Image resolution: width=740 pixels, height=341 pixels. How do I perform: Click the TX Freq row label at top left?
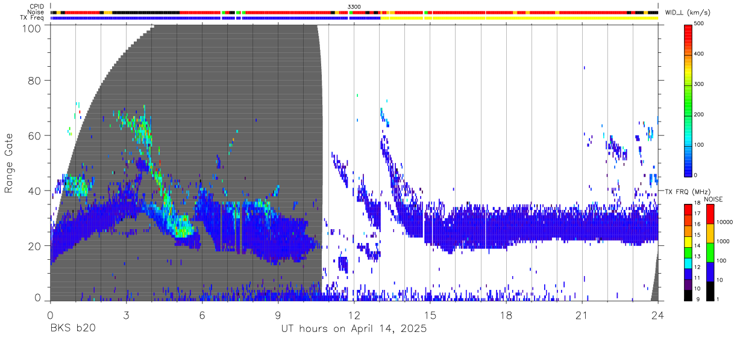pyautogui.click(x=33, y=17)
